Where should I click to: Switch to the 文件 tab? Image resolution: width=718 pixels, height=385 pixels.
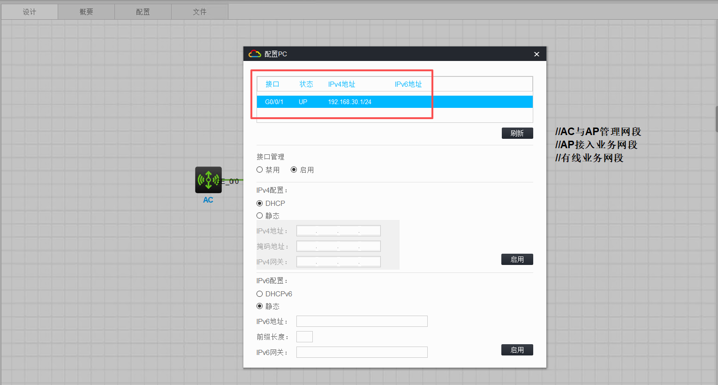pyautogui.click(x=200, y=12)
